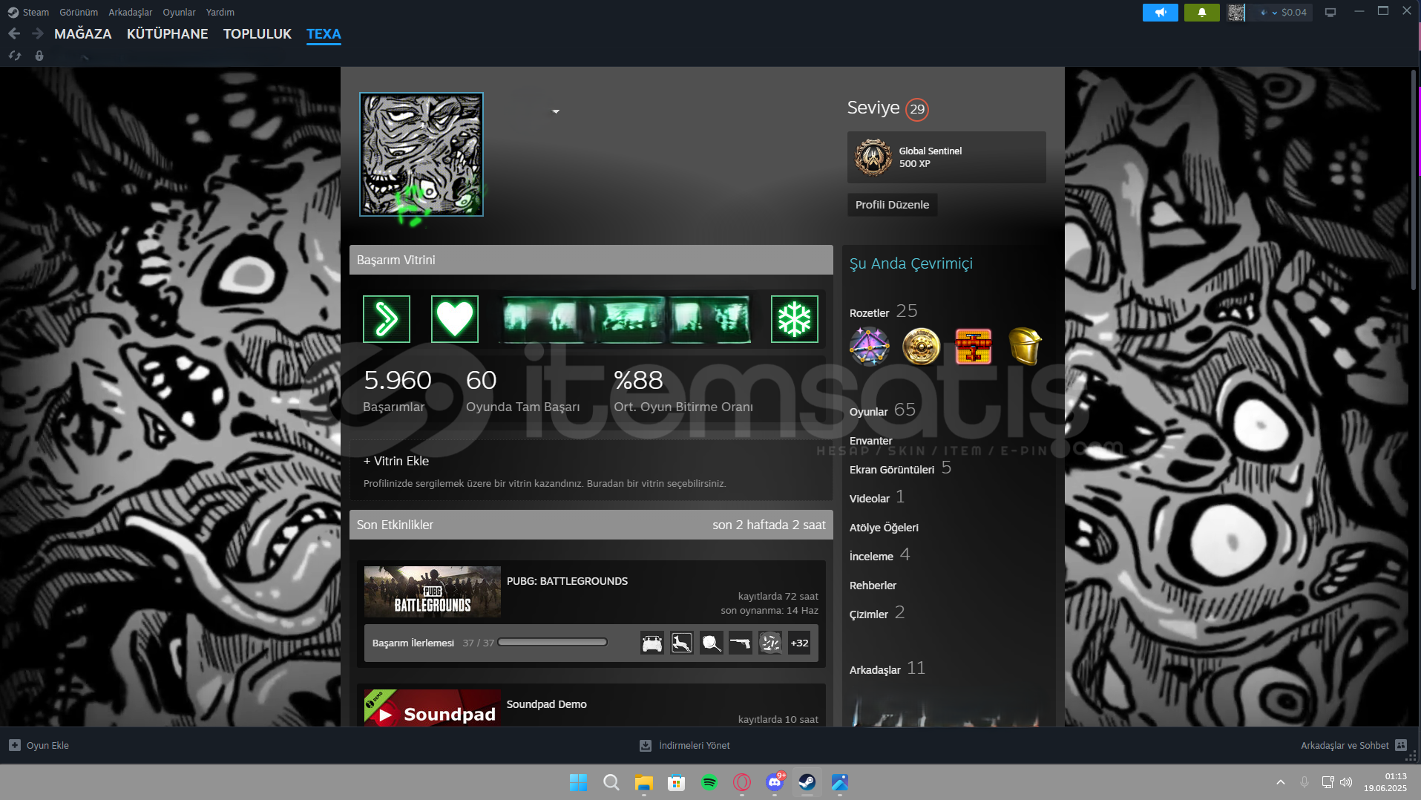Open the Rehberler link
The height and width of the screenshot is (800, 1421).
click(x=873, y=586)
